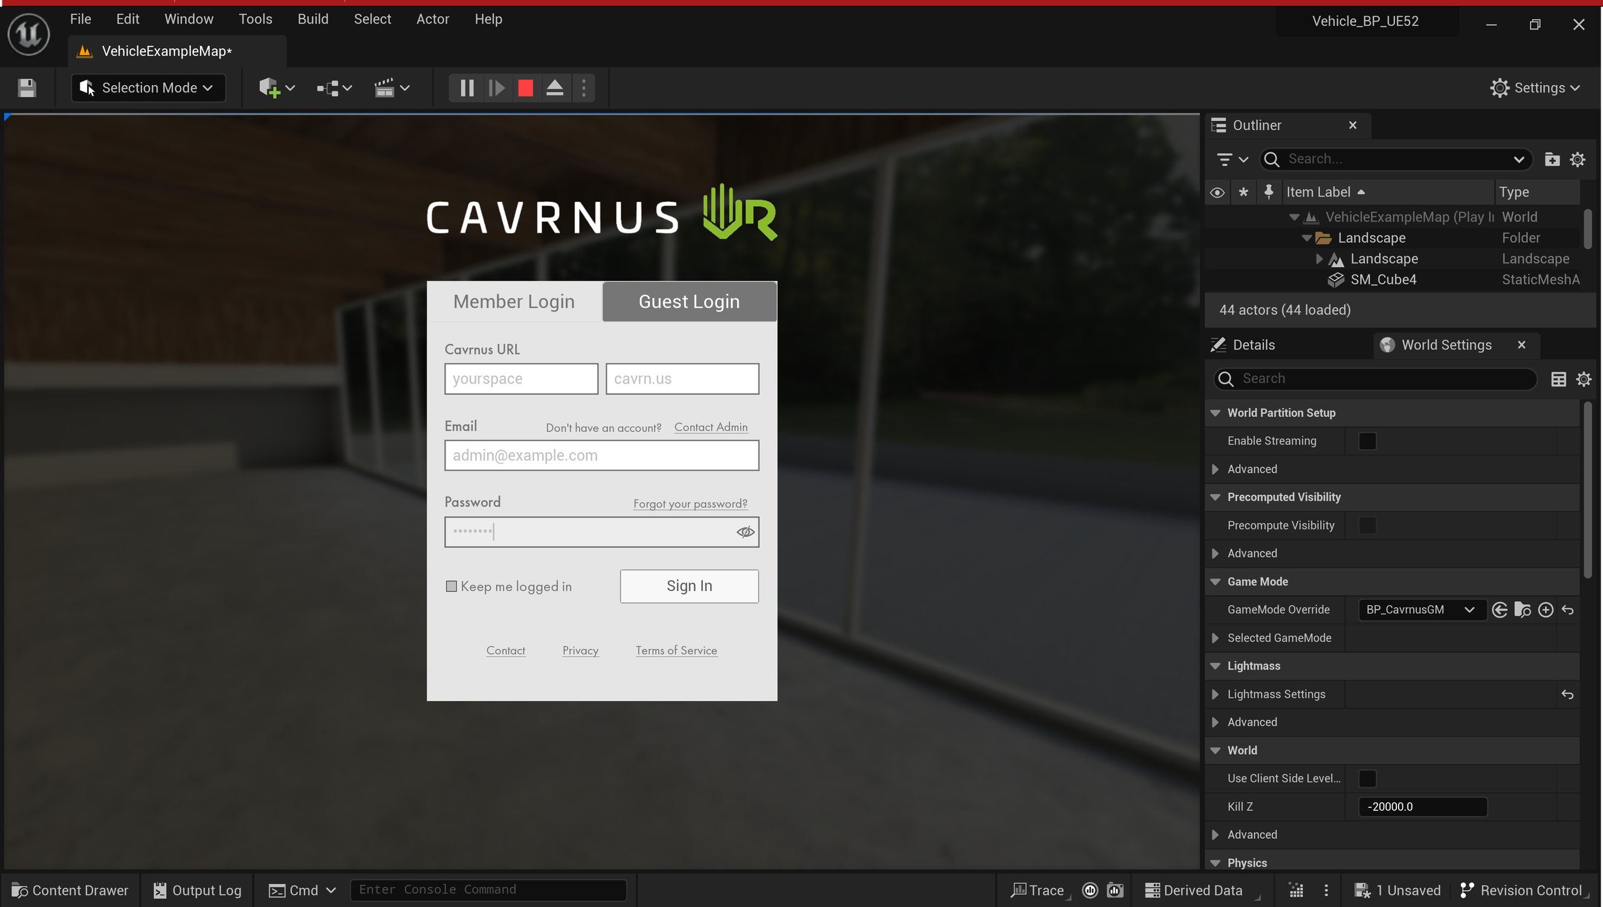Click the Forgot your password link
Screen dimensions: 1603x907
(690, 503)
